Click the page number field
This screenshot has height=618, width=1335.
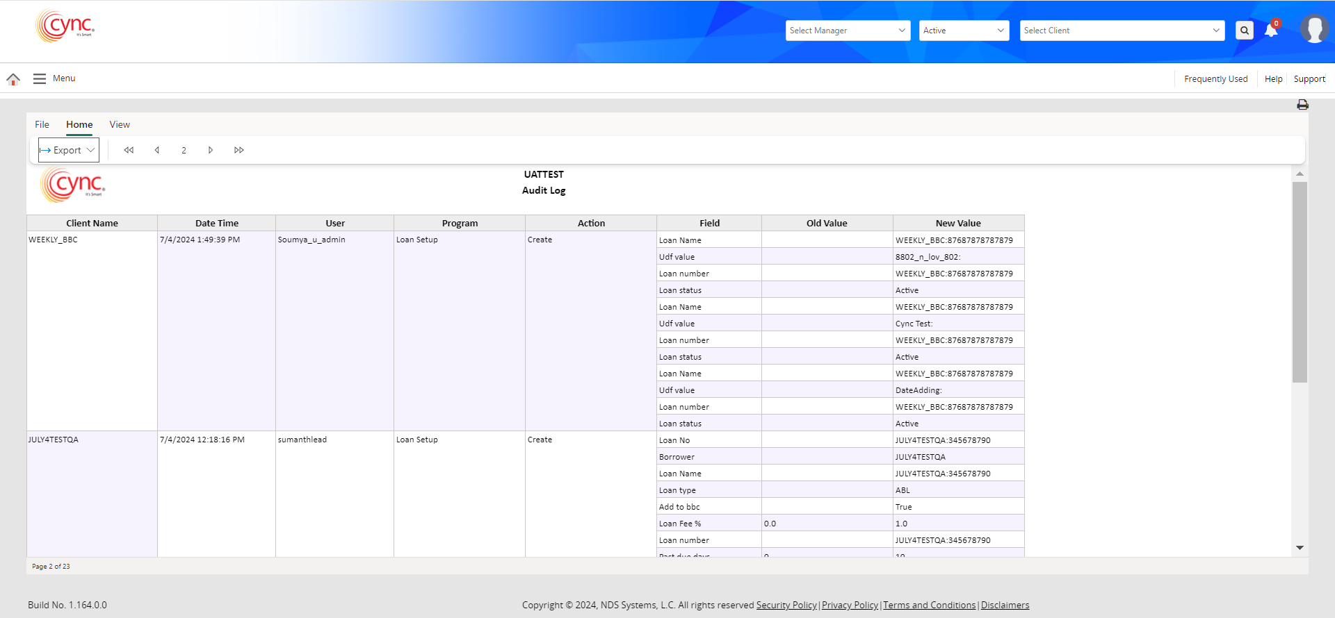click(184, 150)
